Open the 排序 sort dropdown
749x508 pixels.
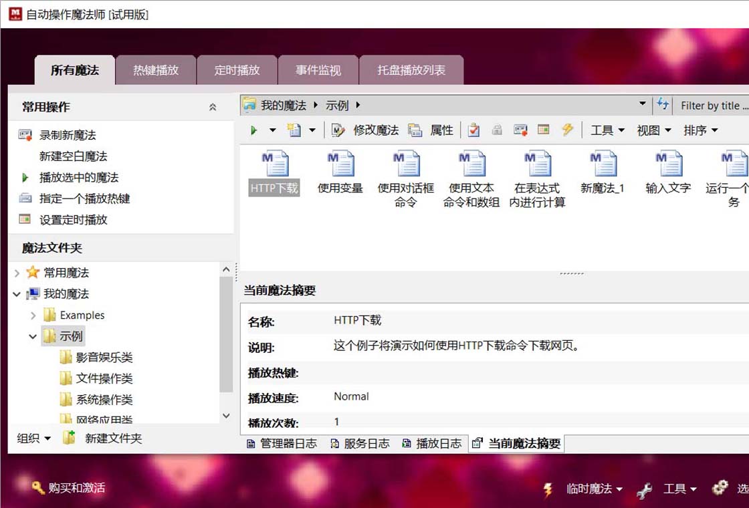pos(700,130)
